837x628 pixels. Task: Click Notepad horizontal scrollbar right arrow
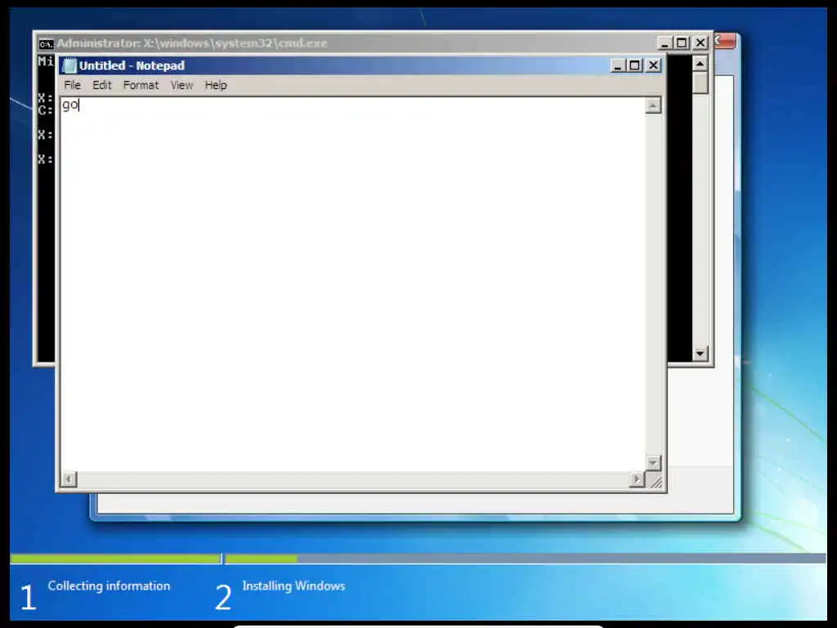(636, 479)
